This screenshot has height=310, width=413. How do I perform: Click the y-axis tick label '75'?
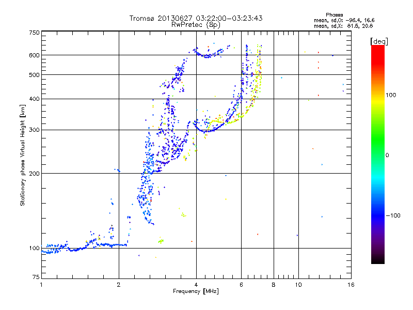point(36,277)
